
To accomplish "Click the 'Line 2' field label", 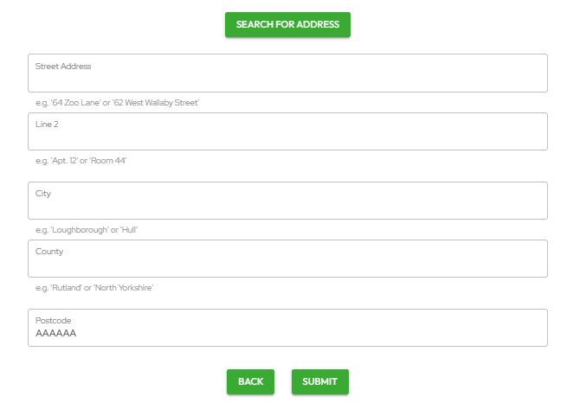I will click(47, 125).
